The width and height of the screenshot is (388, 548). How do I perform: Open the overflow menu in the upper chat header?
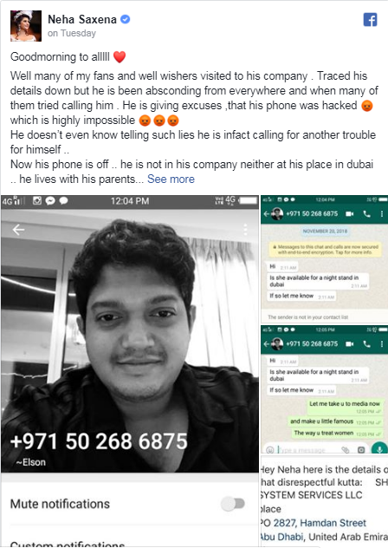click(382, 213)
